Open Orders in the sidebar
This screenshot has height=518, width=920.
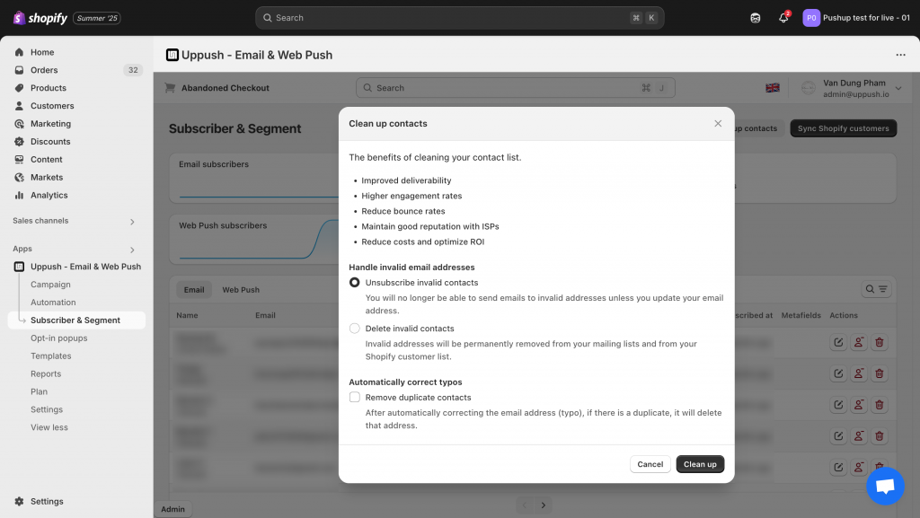pos(44,70)
